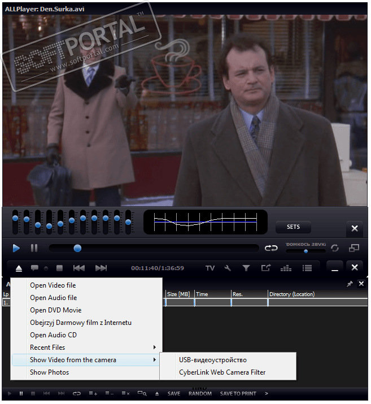This screenshot has width=371, height=404.
Task: Pin the playlist panel
Action: click(351, 285)
